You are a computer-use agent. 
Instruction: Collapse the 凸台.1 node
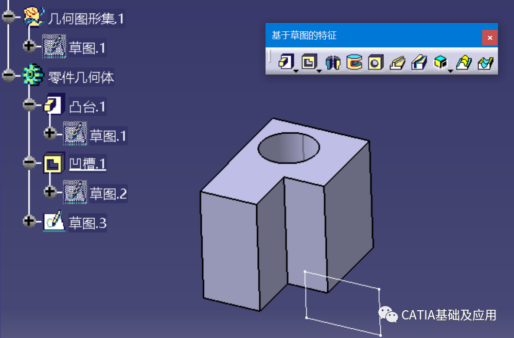(29, 104)
